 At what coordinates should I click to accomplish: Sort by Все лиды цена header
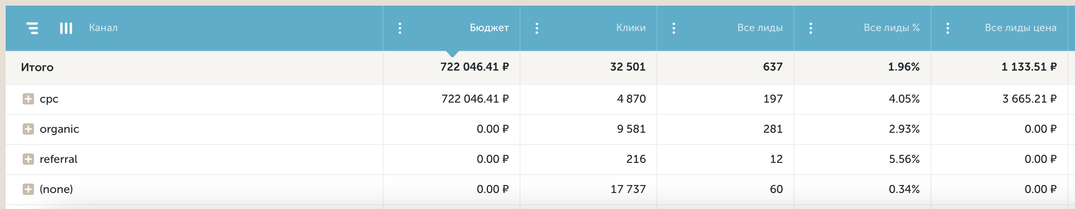point(1020,28)
